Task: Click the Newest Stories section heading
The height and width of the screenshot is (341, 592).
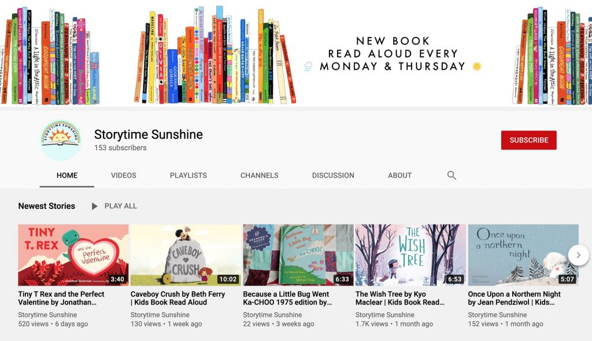Action: click(x=47, y=206)
